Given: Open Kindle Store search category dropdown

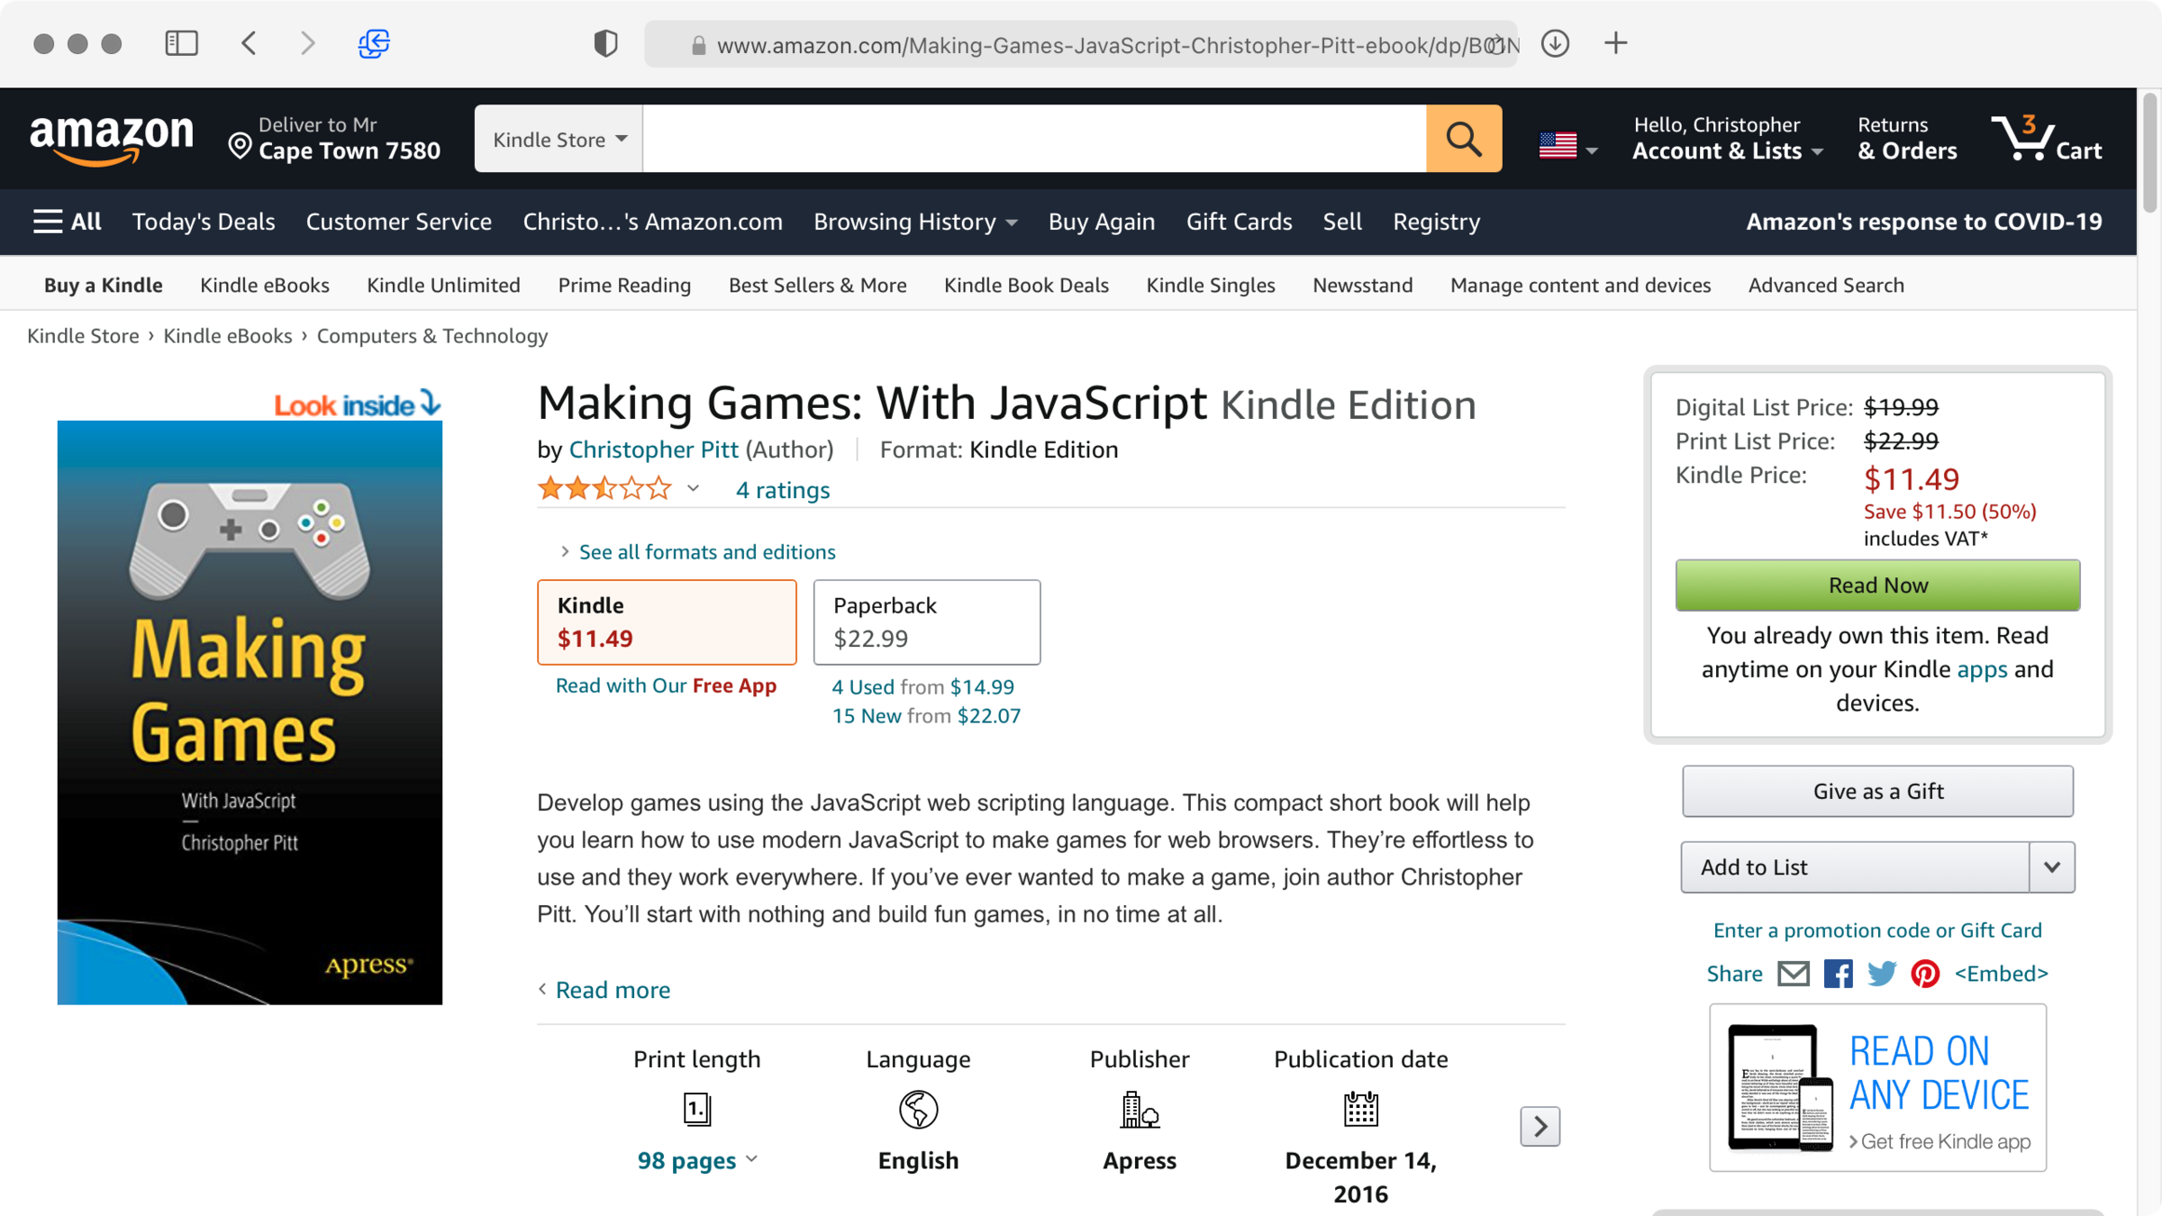Looking at the screenshot, I should 559,139.
